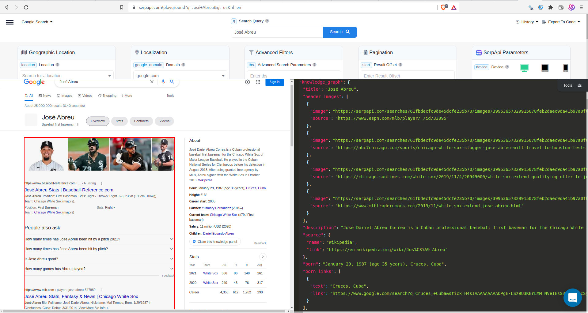
Task: Expand the 'Is Jose Abreu good?' question
Action: [x=99, y=259]
